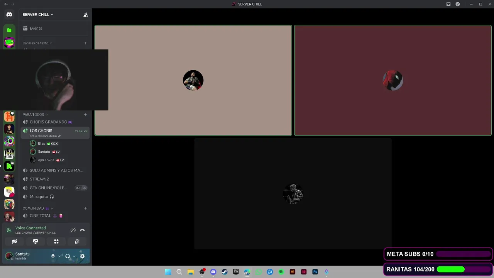
Task: Create a channel in Canales de texto
Action: tap(85, 43)
